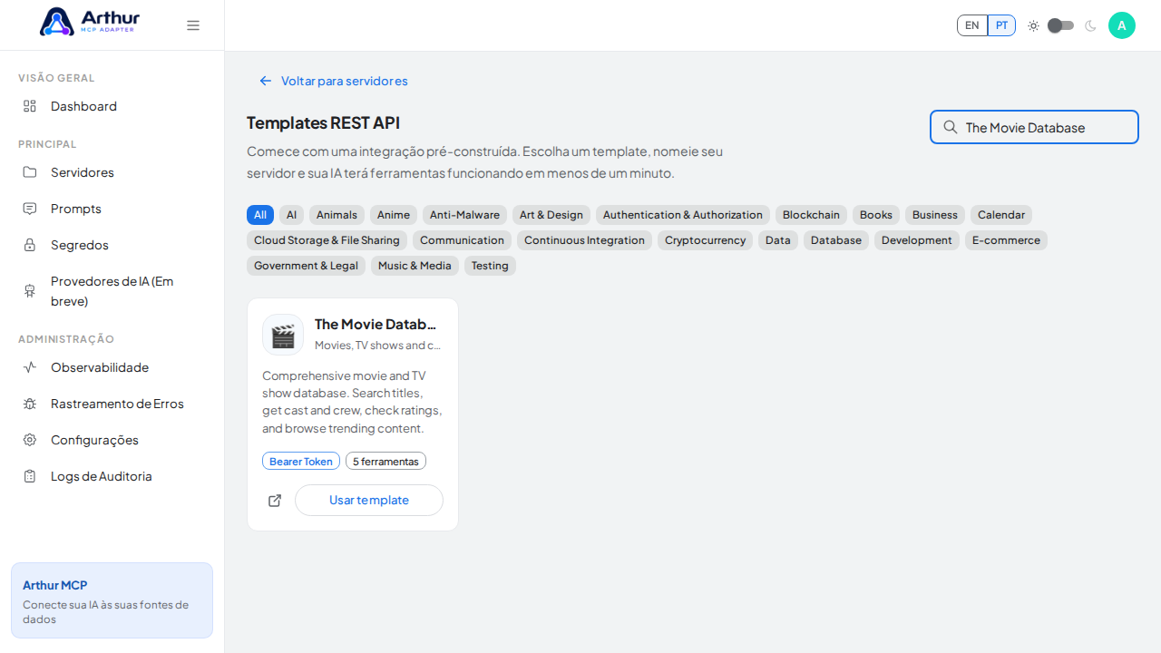1161x653 pixels.
Task: Click the Dashboard grid icon
Action: click(x=30, y=106)
